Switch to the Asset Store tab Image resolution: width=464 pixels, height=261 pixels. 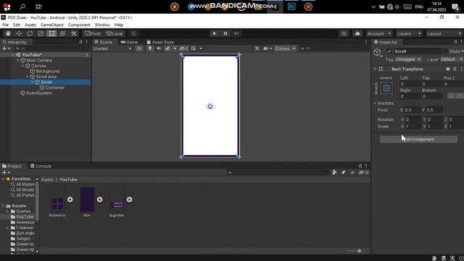pos(160,42)
